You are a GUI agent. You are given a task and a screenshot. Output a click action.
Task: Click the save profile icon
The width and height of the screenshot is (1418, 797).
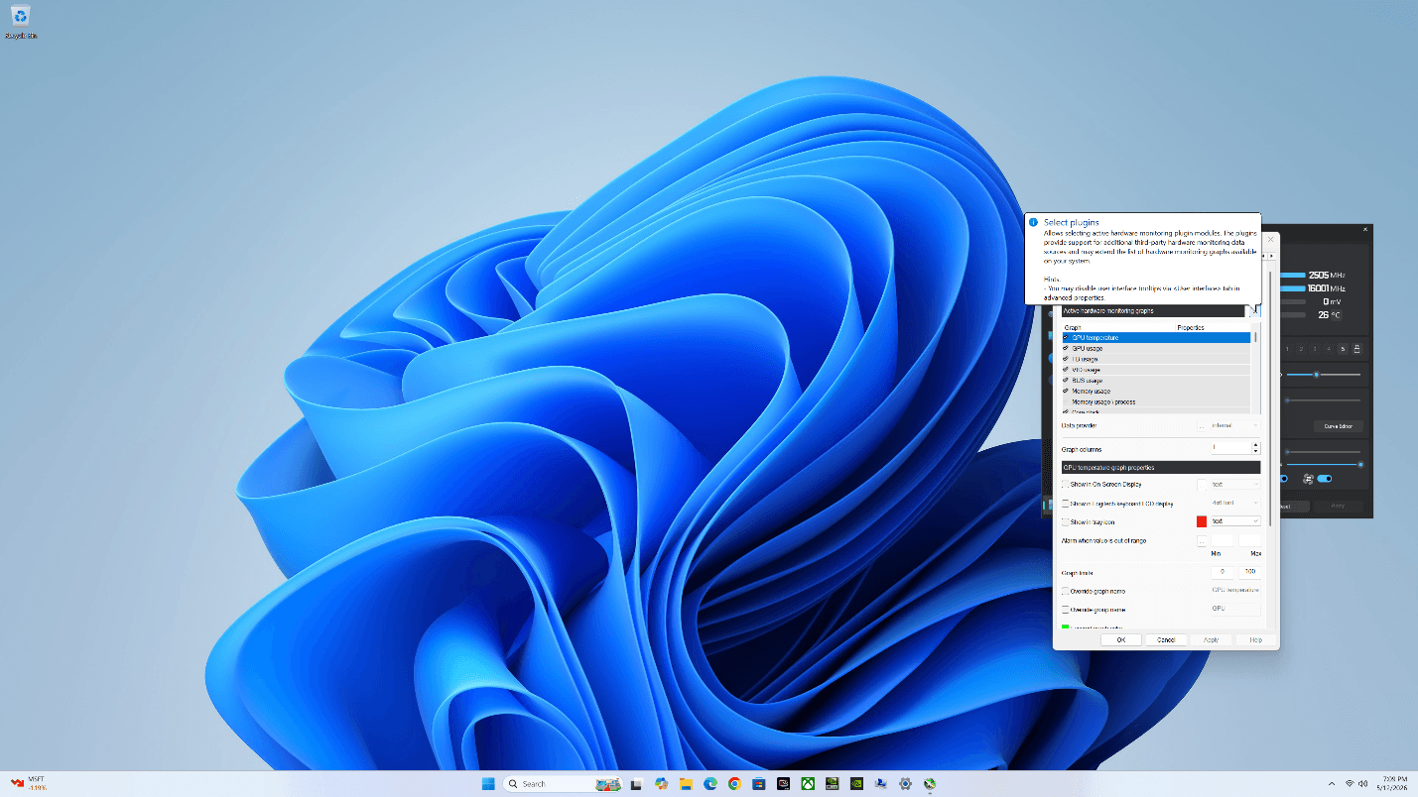pos(1356,349)
